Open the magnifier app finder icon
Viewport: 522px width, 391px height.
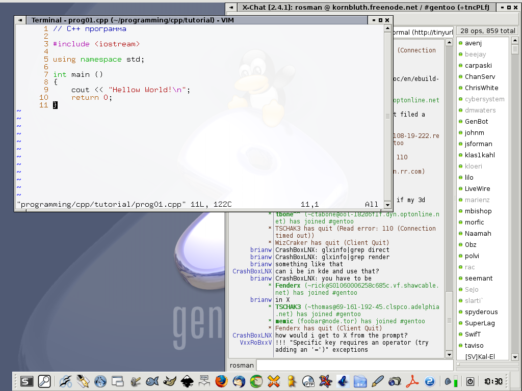[x=44, y=381]
